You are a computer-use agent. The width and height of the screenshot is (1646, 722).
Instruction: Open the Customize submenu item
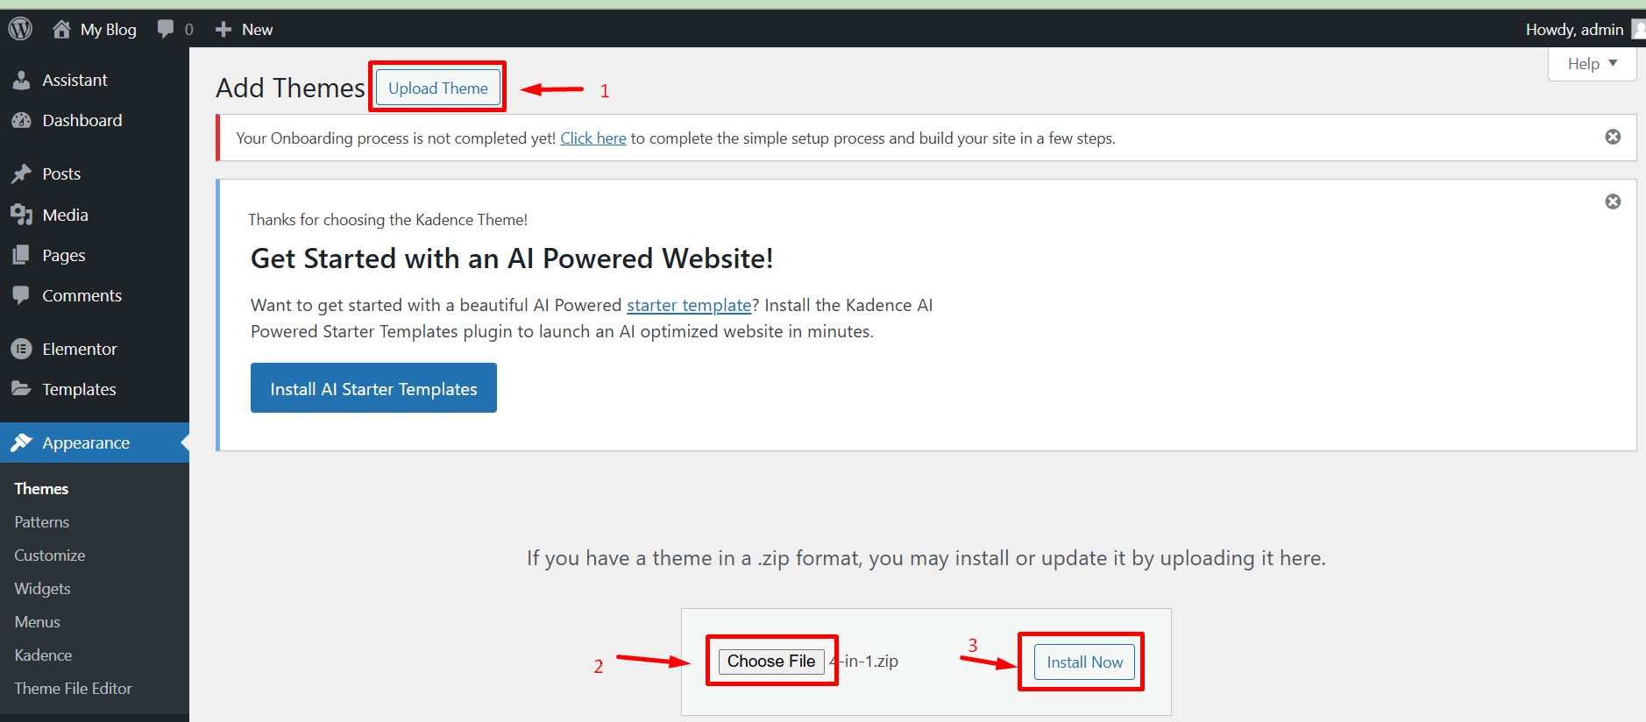point(50,556)
